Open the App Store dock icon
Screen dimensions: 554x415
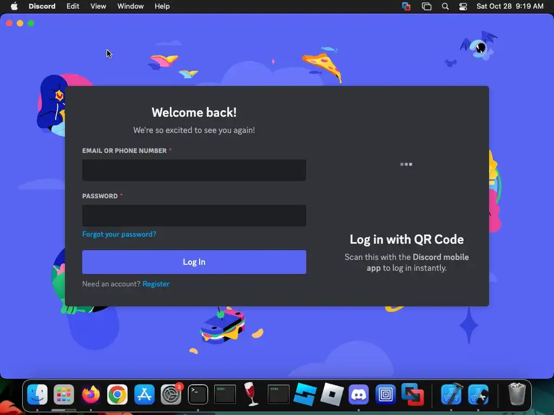pyautogui.click(x=144, y=394)
